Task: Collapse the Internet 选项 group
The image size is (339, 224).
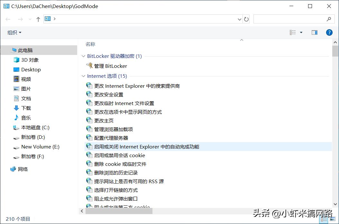Action: pos(83,76)
